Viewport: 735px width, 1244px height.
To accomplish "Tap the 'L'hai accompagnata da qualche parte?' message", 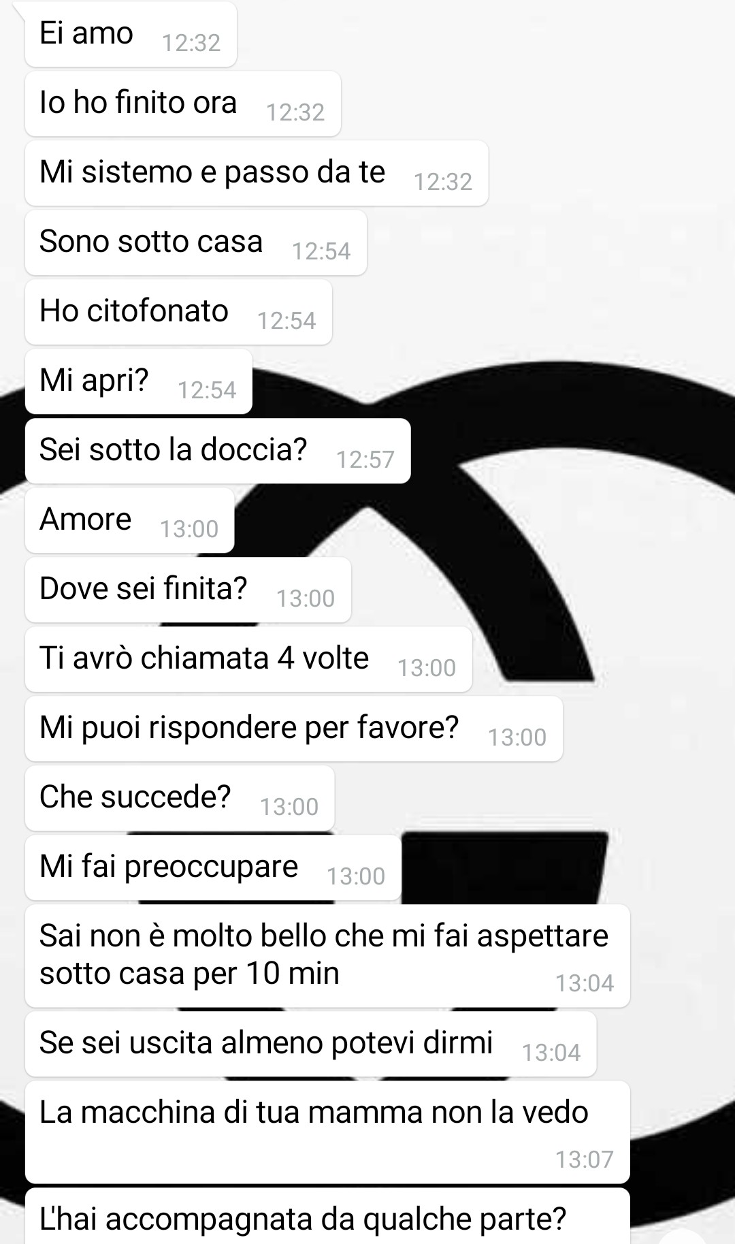I will (327, 1217).
